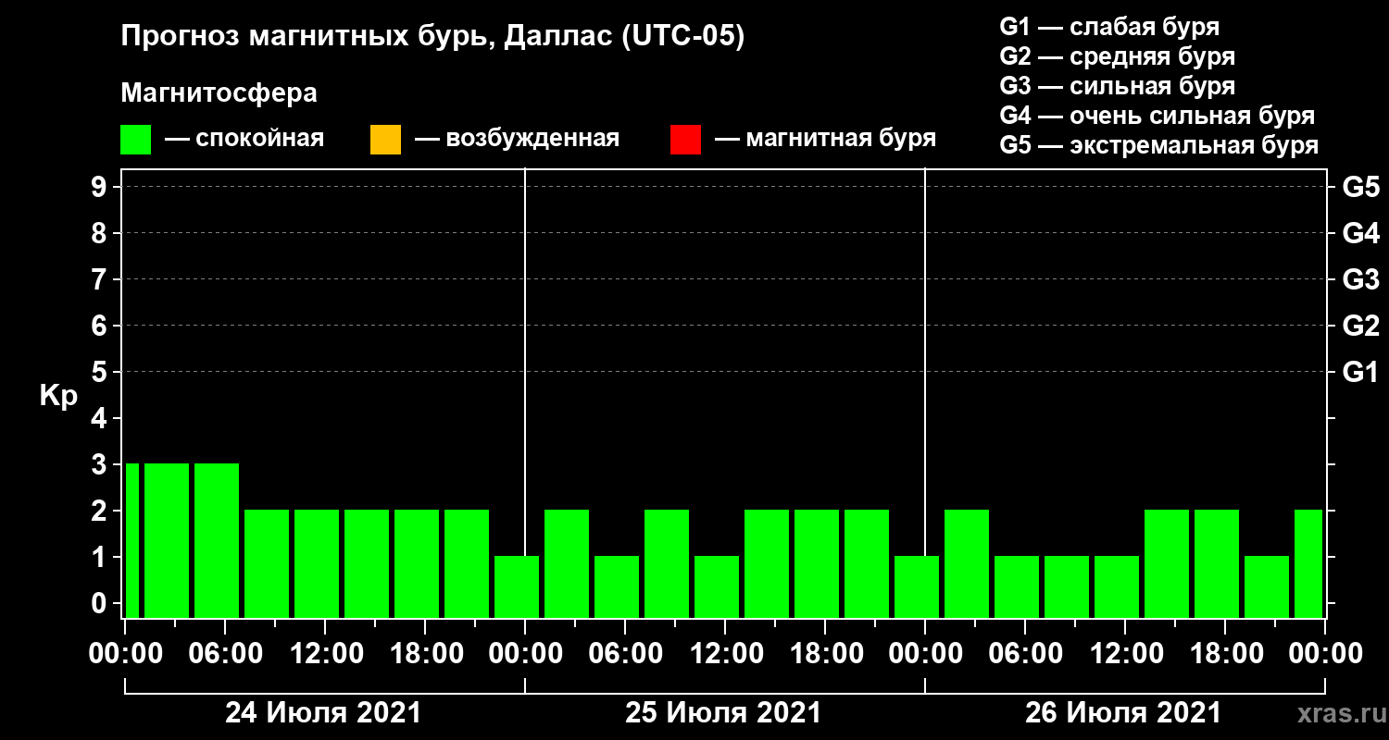The height and width of the screenshot is (740, 1389).
Task: Click the 'G3 — сильная буря' legend line
Action: (x=1117, y=86)
